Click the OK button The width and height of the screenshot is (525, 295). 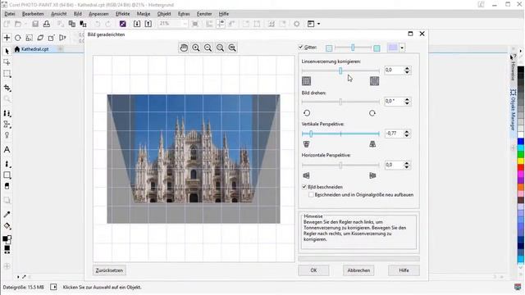pos(313,270)
